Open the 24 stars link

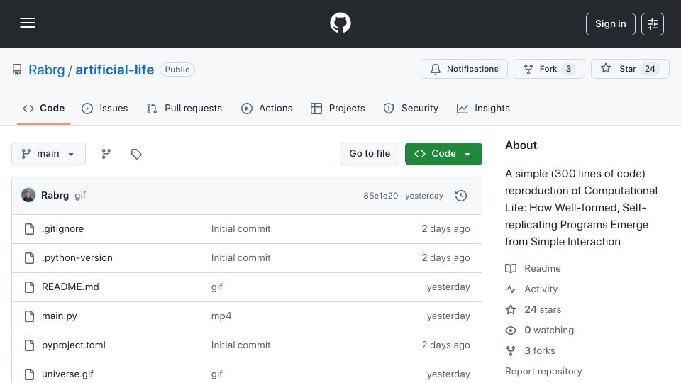pos(543,310)
